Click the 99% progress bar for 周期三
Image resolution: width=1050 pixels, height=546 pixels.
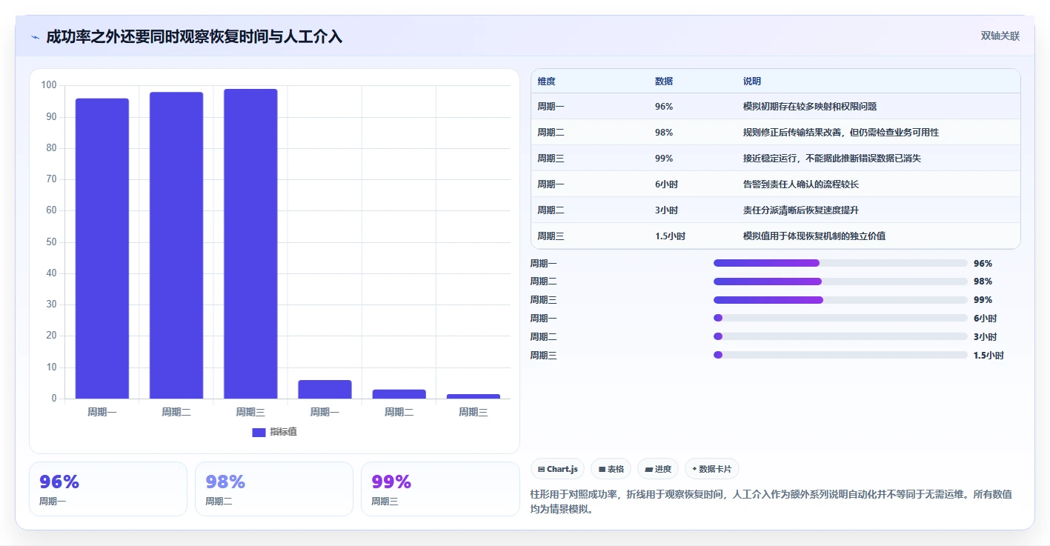pyautogui.click(x=840, y=300)
